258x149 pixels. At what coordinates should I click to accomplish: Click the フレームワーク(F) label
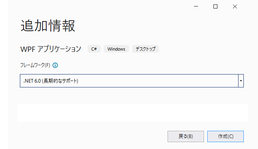tap(35, 65)
